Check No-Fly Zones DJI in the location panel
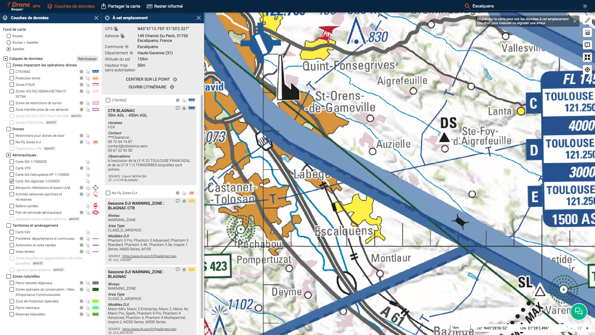The width and height of the screenshot is (595, 335). tap(108, 193)
